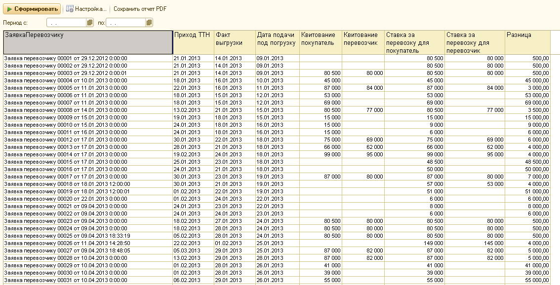Open the Настройка settings icon

click(70, 9)
